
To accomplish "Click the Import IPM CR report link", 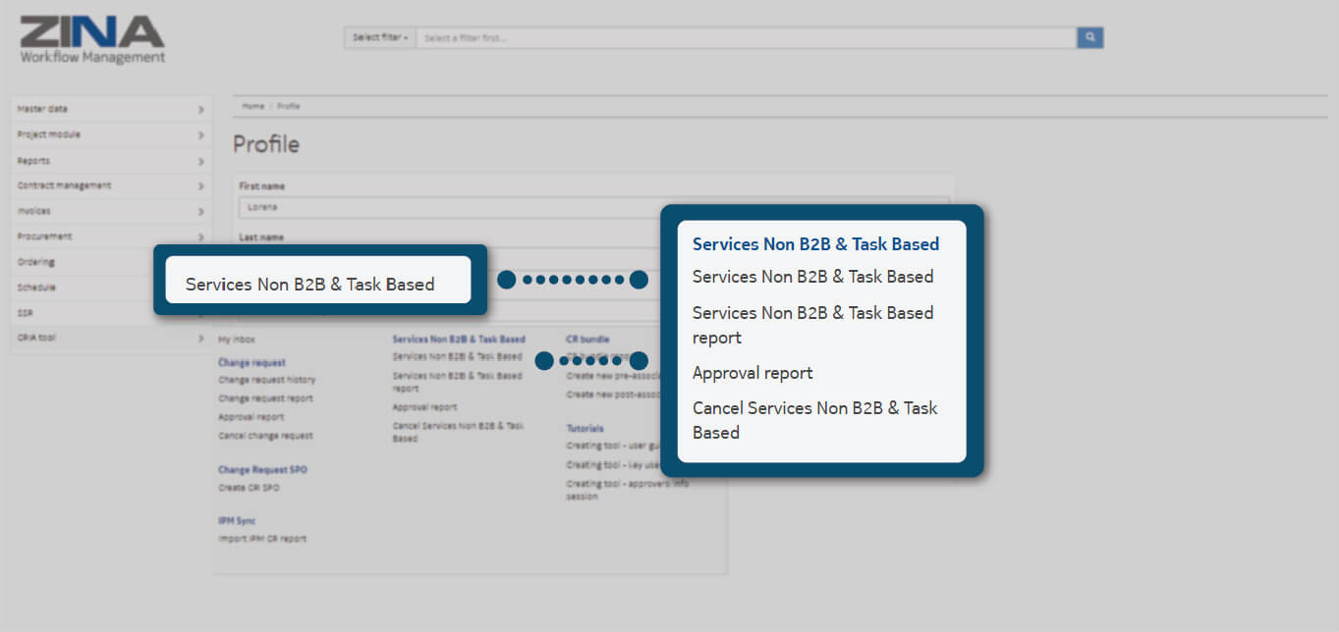I will [262, 539].
